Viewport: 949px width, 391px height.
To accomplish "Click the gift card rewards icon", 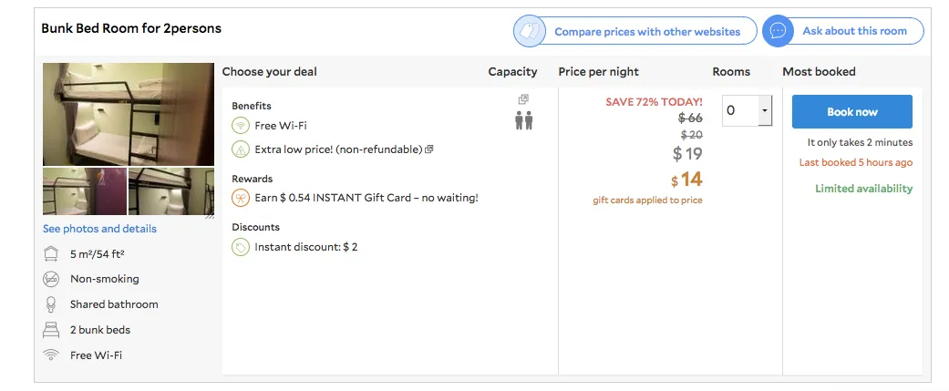I will [241, 198].
